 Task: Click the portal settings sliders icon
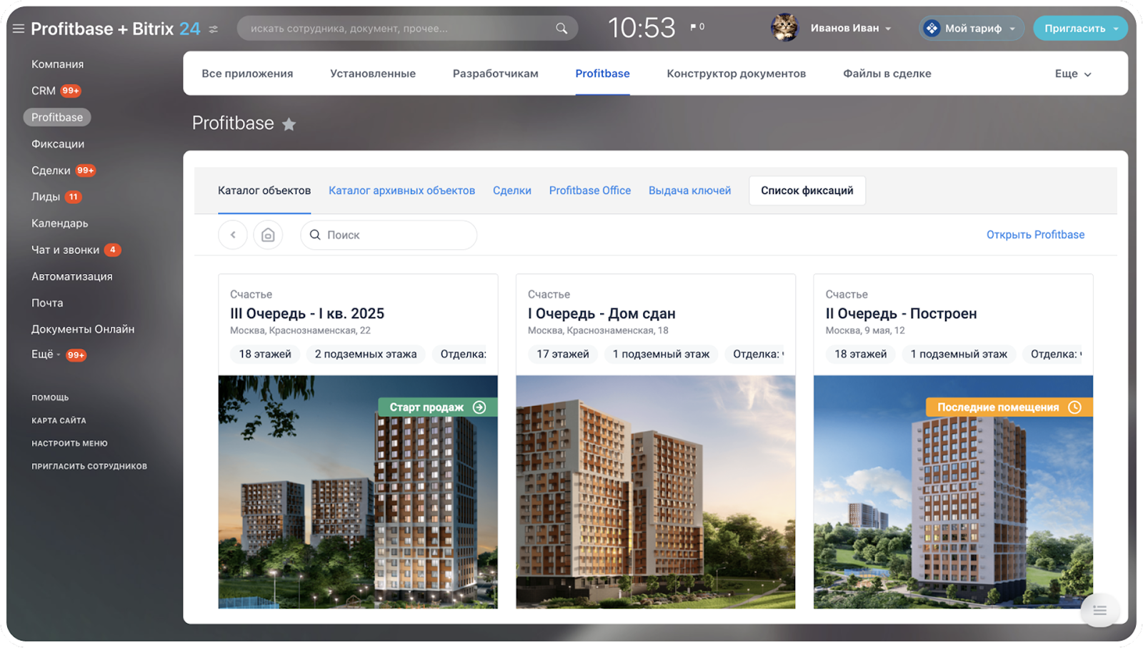pyautogui.click(x=214, y=29)
